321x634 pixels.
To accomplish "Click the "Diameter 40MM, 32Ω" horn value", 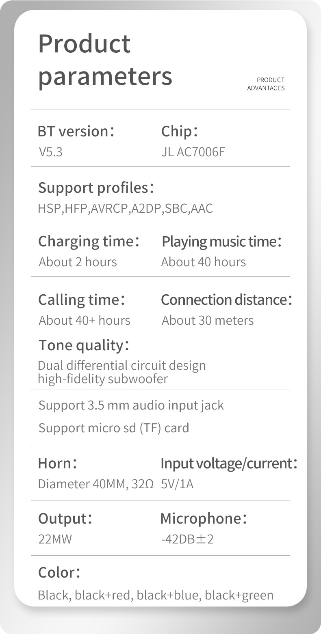I will (95, 484).
